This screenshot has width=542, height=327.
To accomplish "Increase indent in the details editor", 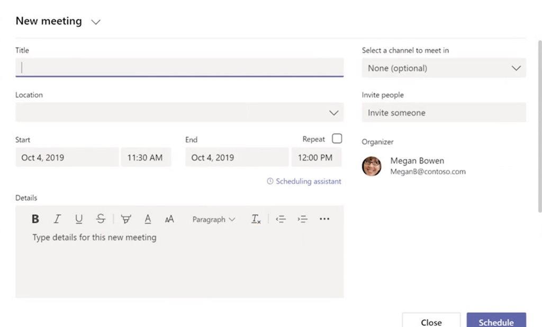I will pyautogui.click(x=302, y=219).
